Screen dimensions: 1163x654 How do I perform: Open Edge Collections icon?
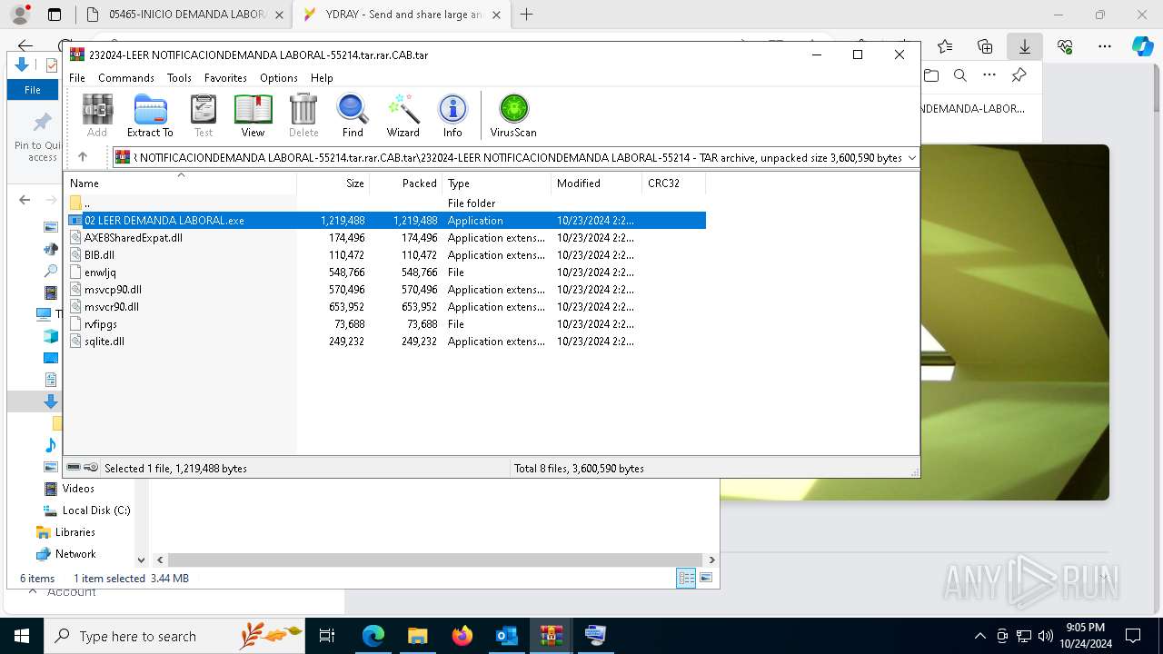[x=985, y=46]
